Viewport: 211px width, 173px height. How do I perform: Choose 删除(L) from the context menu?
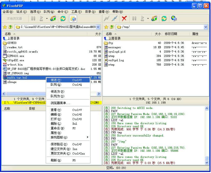click(68, 124)
